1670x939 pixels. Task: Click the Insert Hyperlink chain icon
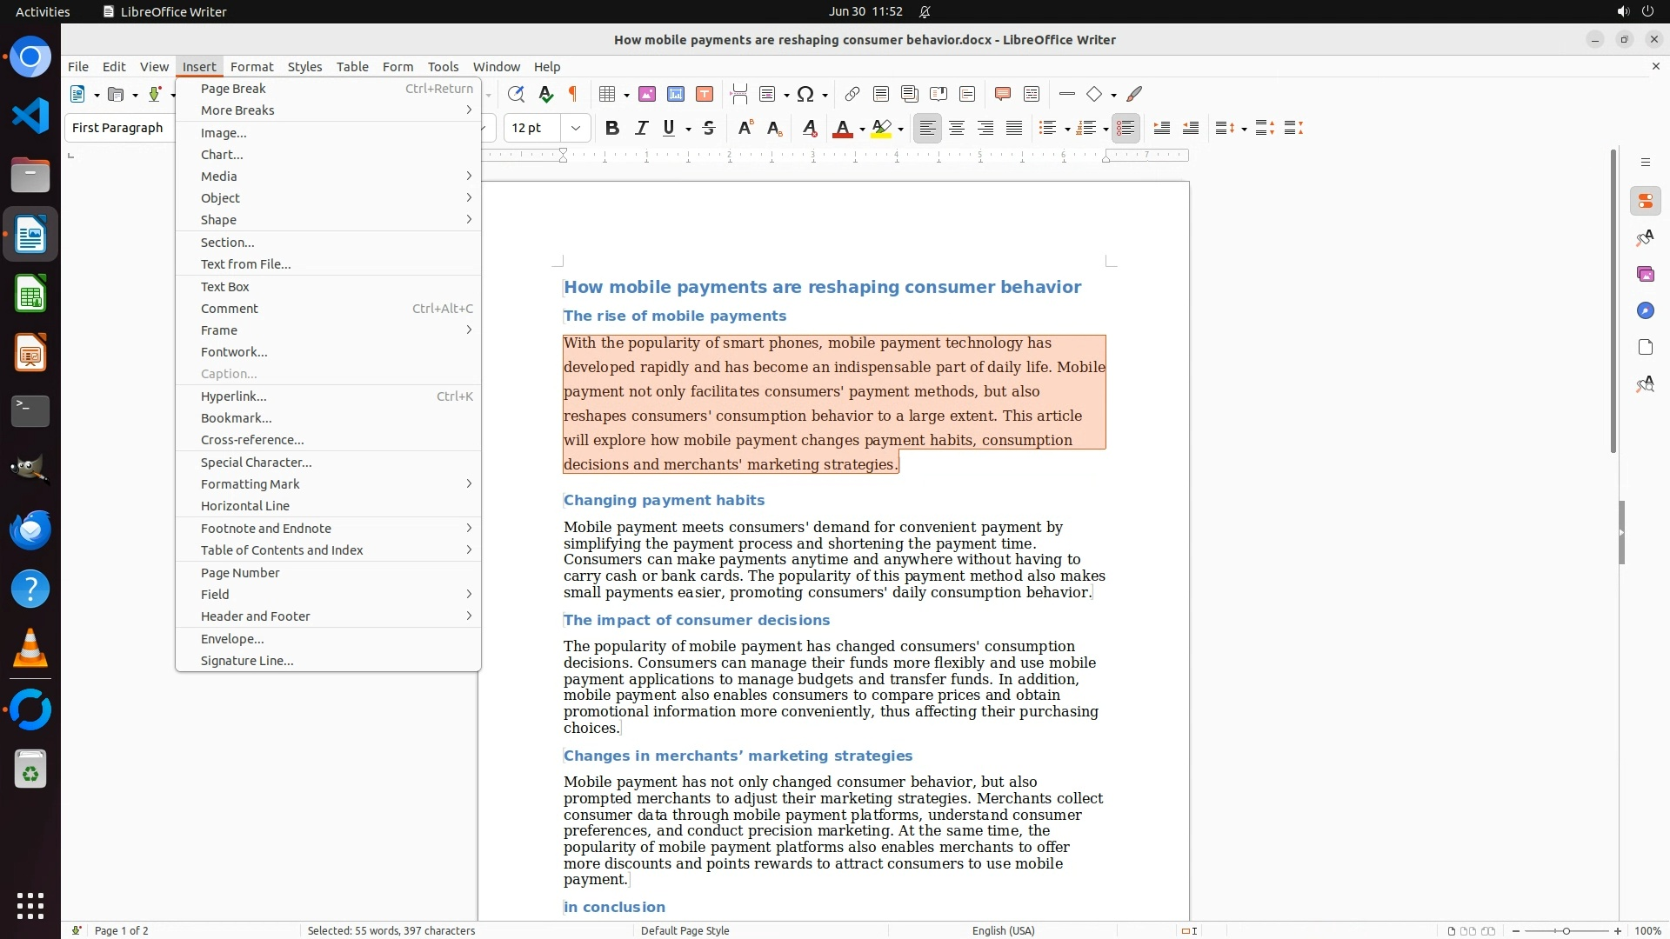852,95
